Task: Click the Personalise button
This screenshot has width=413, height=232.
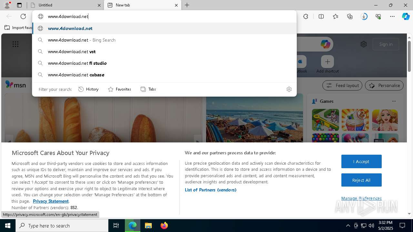Action: [384, 85]
